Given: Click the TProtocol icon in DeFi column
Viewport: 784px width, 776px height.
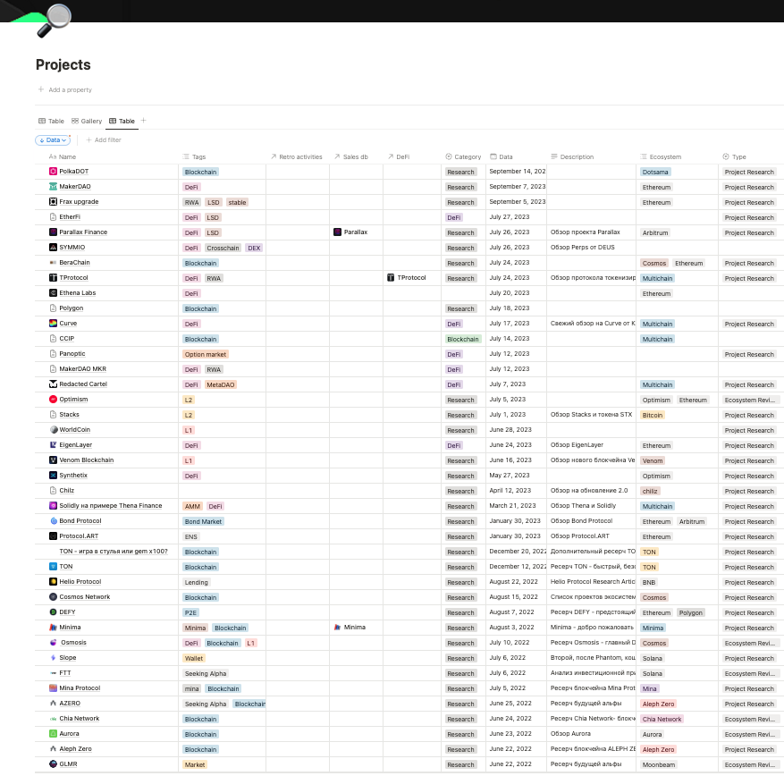Looking at the screenshot, I should pyautogui.click(x=392, y=278).
